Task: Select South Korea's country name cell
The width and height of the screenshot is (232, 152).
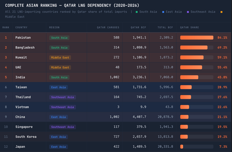Action: pyautogui.click(x=26, y=137)
